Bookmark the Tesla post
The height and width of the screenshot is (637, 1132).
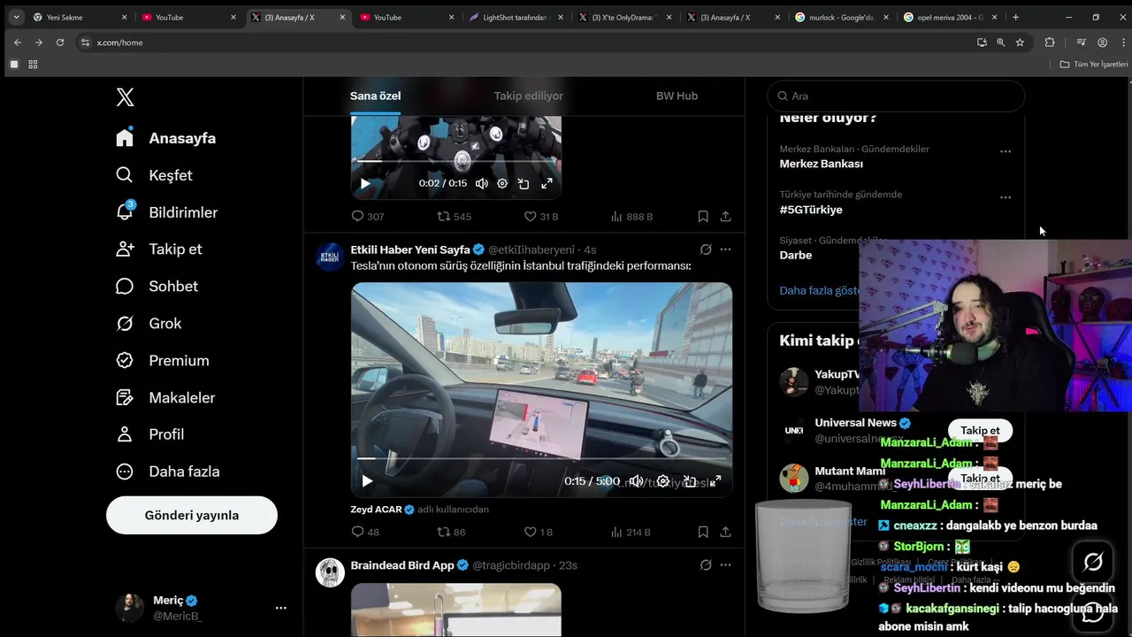point(703,532)
